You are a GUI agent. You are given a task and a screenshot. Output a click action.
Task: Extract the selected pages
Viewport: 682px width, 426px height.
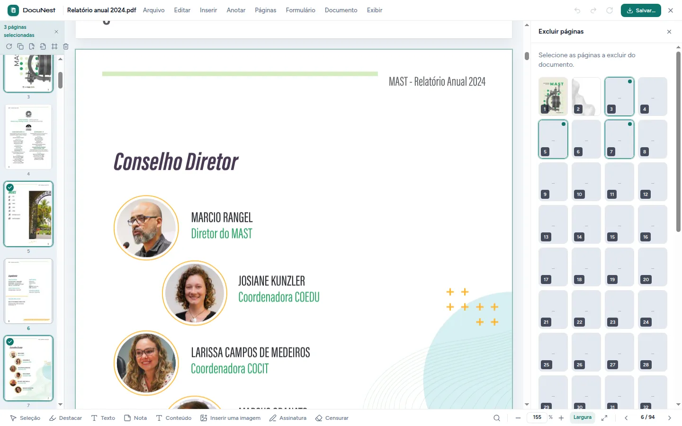point(43,46)
